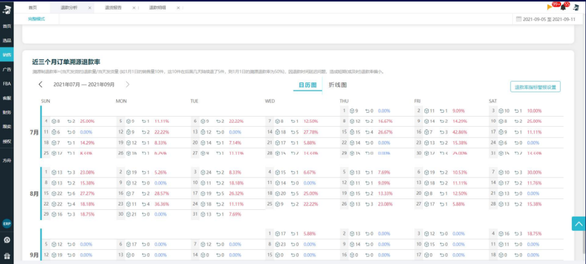Click July 20 refund rate 7.14%
This screenshot has height=264, width=586.
point(235,143)
